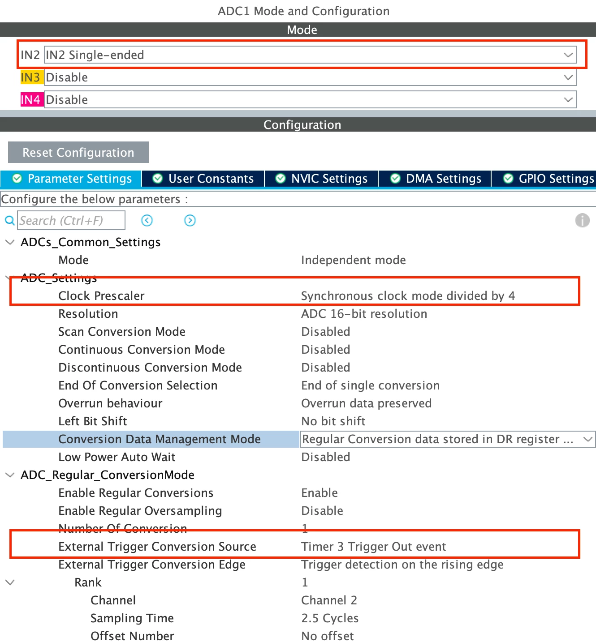
Task: Select the Offset Number parameter
Action: pyautogui.click(x=132, y=636)
